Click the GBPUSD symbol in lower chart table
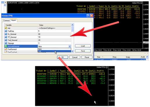The width and height of the screenshot is (150, 107). [53, 81]
